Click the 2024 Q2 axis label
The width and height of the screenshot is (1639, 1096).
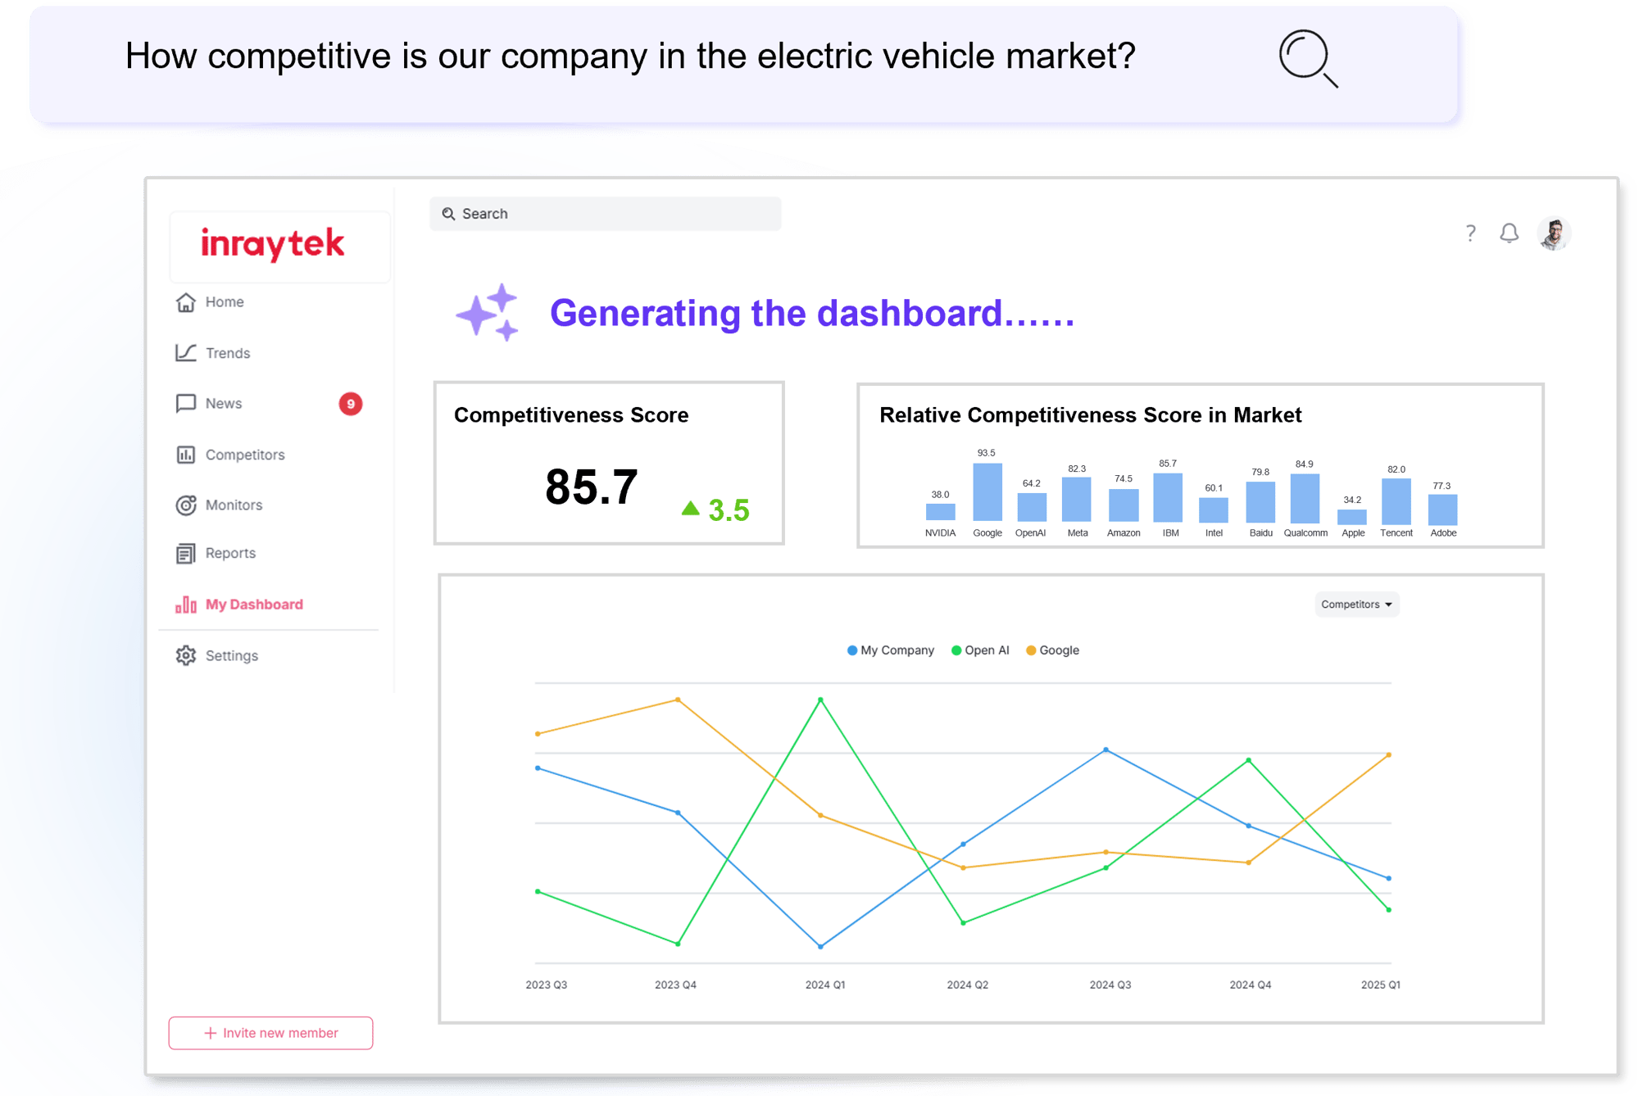(967, 985)
